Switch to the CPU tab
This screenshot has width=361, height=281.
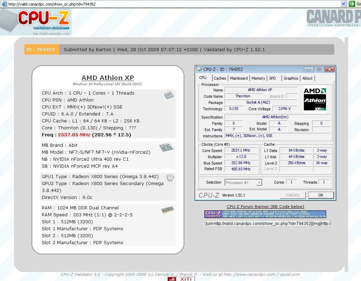tap(203, 78)
